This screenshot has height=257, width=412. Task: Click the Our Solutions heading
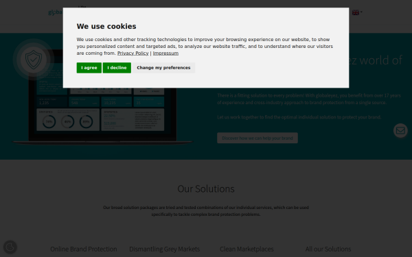tap(206, 189)
